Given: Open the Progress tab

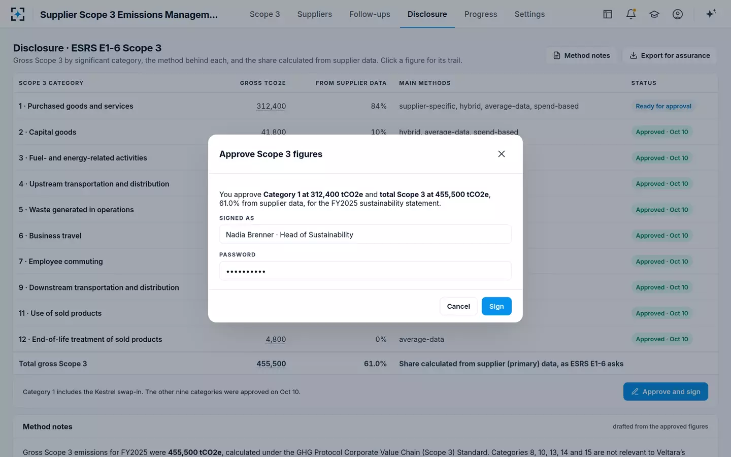Looking at the screenshot, I should [x=481, y=14].
